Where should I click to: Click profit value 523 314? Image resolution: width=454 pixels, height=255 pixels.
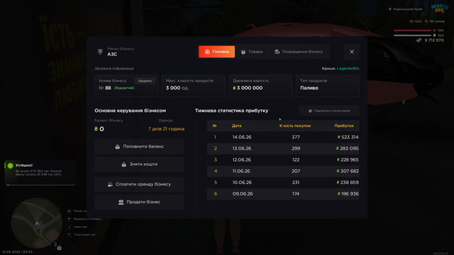[350, 137]
